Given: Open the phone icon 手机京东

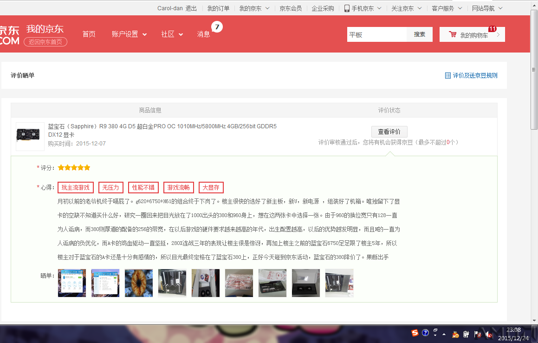Looking at the screenshot, I should tap(347, 8).
